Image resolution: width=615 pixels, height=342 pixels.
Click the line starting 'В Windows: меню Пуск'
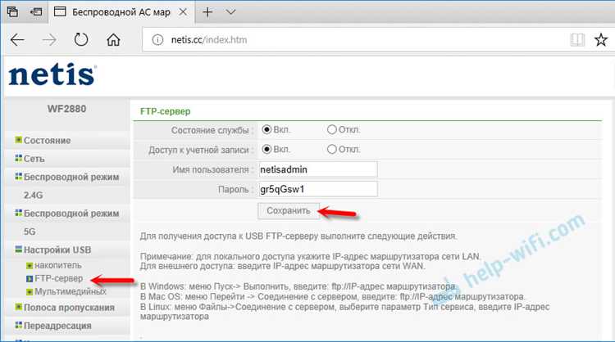pyautogui.click(x=298, y=286)
